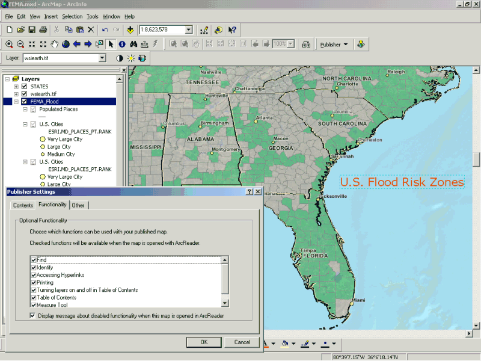Select the Zoom In magnifier tool
Viewport: 481px width, 361px height.
pyautogui.click(x=9, y=44)
